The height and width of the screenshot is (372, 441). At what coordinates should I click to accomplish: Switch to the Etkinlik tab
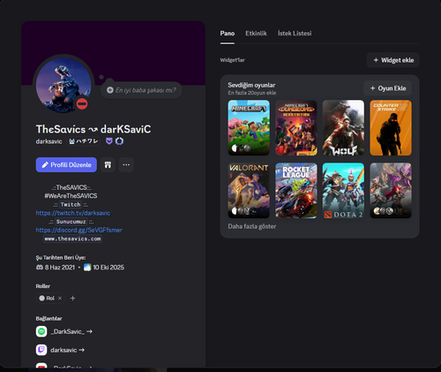(256, 34)
